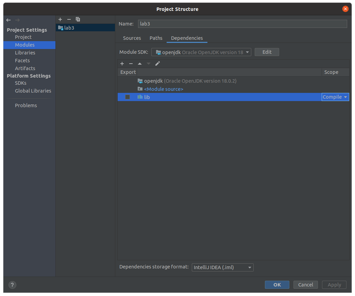This screenshot has width=355, height=296.
Task: Edit dependency with the pencil icon
Action: point(157,64)
